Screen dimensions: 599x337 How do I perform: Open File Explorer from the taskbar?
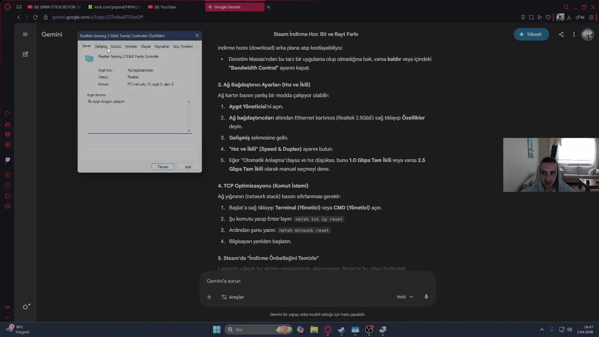click(314, 330)
